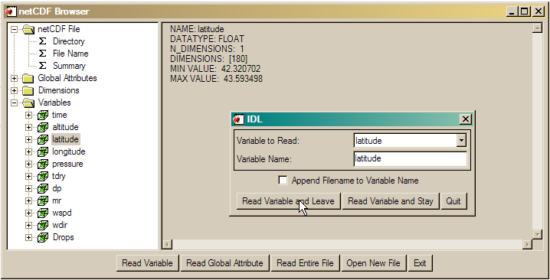Expand the latitude variable node
Screen dimensions: 550x280
coord(29,140)
